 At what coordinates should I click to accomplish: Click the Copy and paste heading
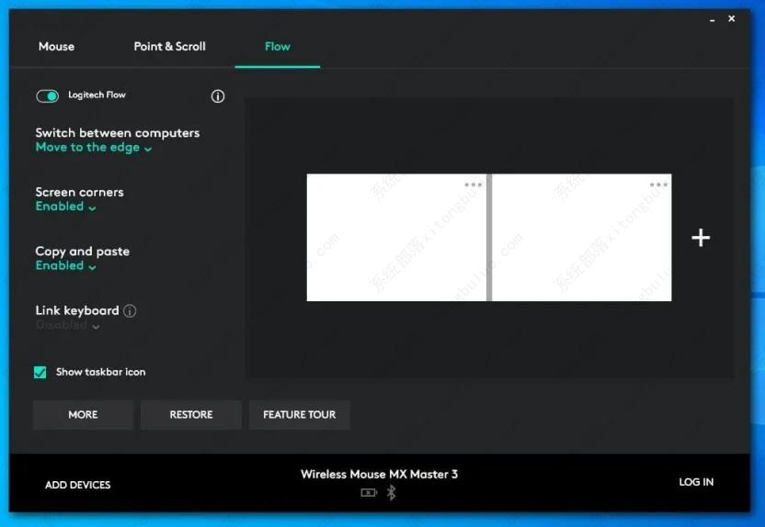click(x=83, y=252)
